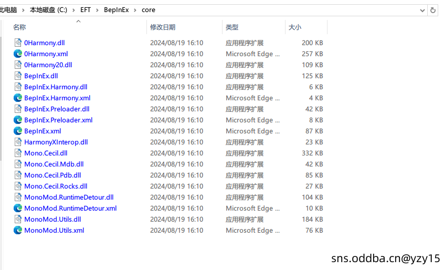The height and width of the screenshot is (270, 444).
Task: Select the file name Mono.Cecil.Pdb.dll
Action: tap(52, 175)
